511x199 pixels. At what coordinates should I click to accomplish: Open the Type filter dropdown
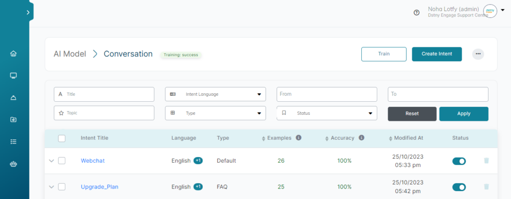[x=216, y=113]
